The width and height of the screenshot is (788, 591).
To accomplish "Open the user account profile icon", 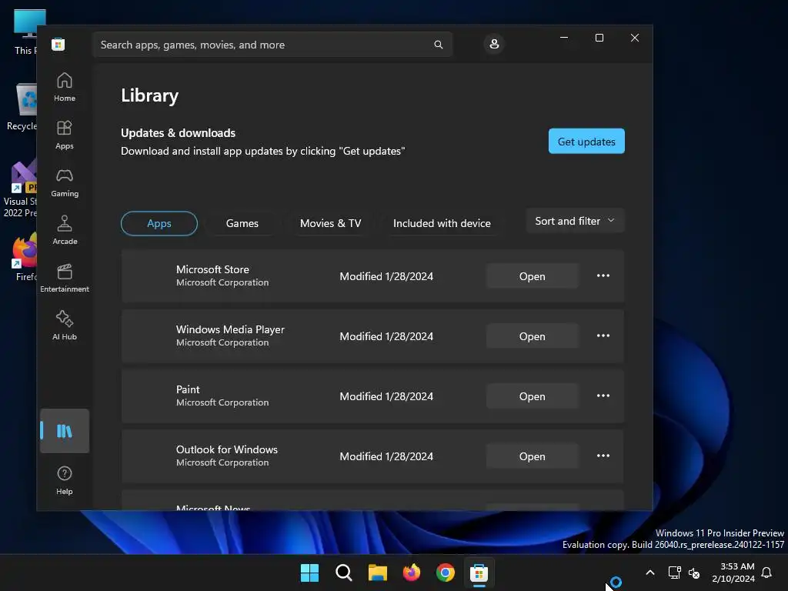I will coord(494,44).
